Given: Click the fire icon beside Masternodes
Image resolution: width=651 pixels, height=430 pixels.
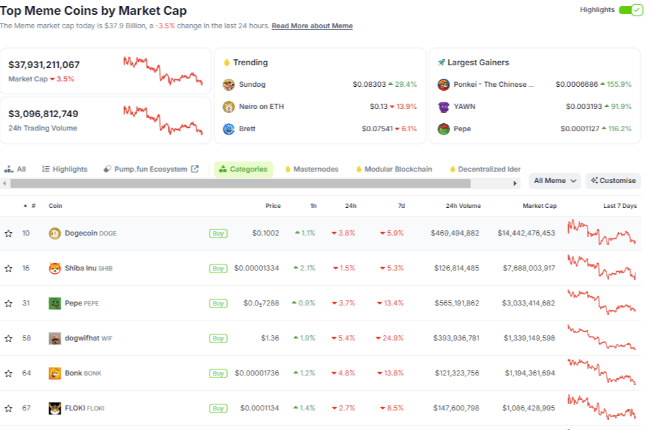Looking at the screenshot, I should [287, 169].
